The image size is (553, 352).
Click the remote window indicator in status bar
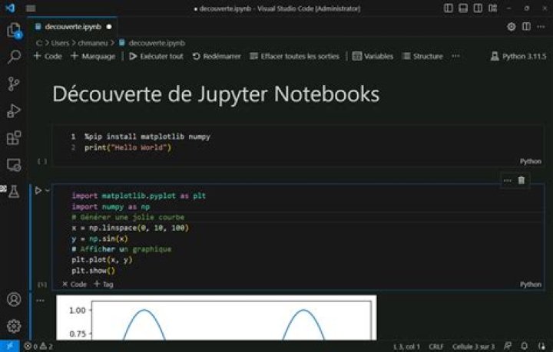9,347
